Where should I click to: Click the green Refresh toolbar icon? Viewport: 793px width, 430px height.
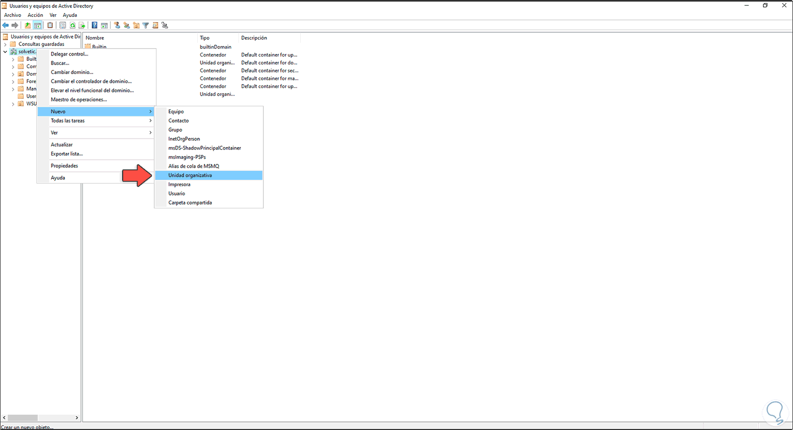[x=72, y=25]
